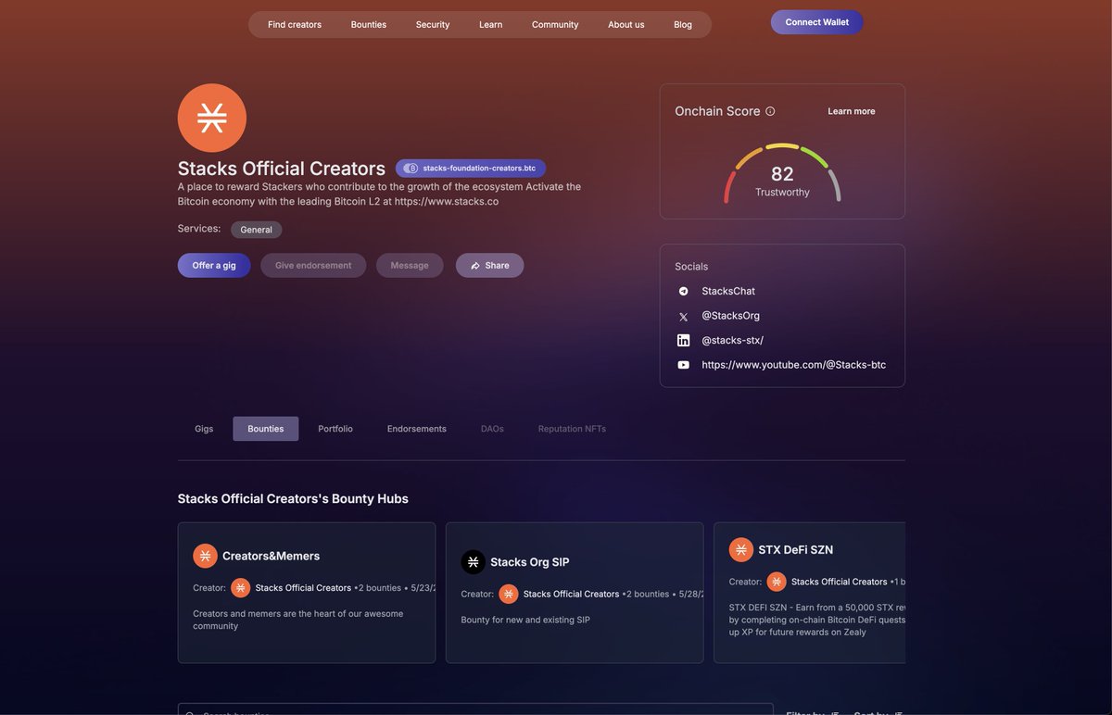
Task: Click the YouTube icon in Socials
Action: 684,365
